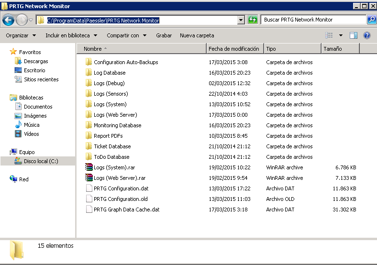Select the Report PDFs folder icon
377x265 pixels.
click(89, 136)
